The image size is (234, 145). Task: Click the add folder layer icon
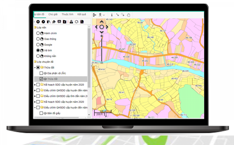64,22
